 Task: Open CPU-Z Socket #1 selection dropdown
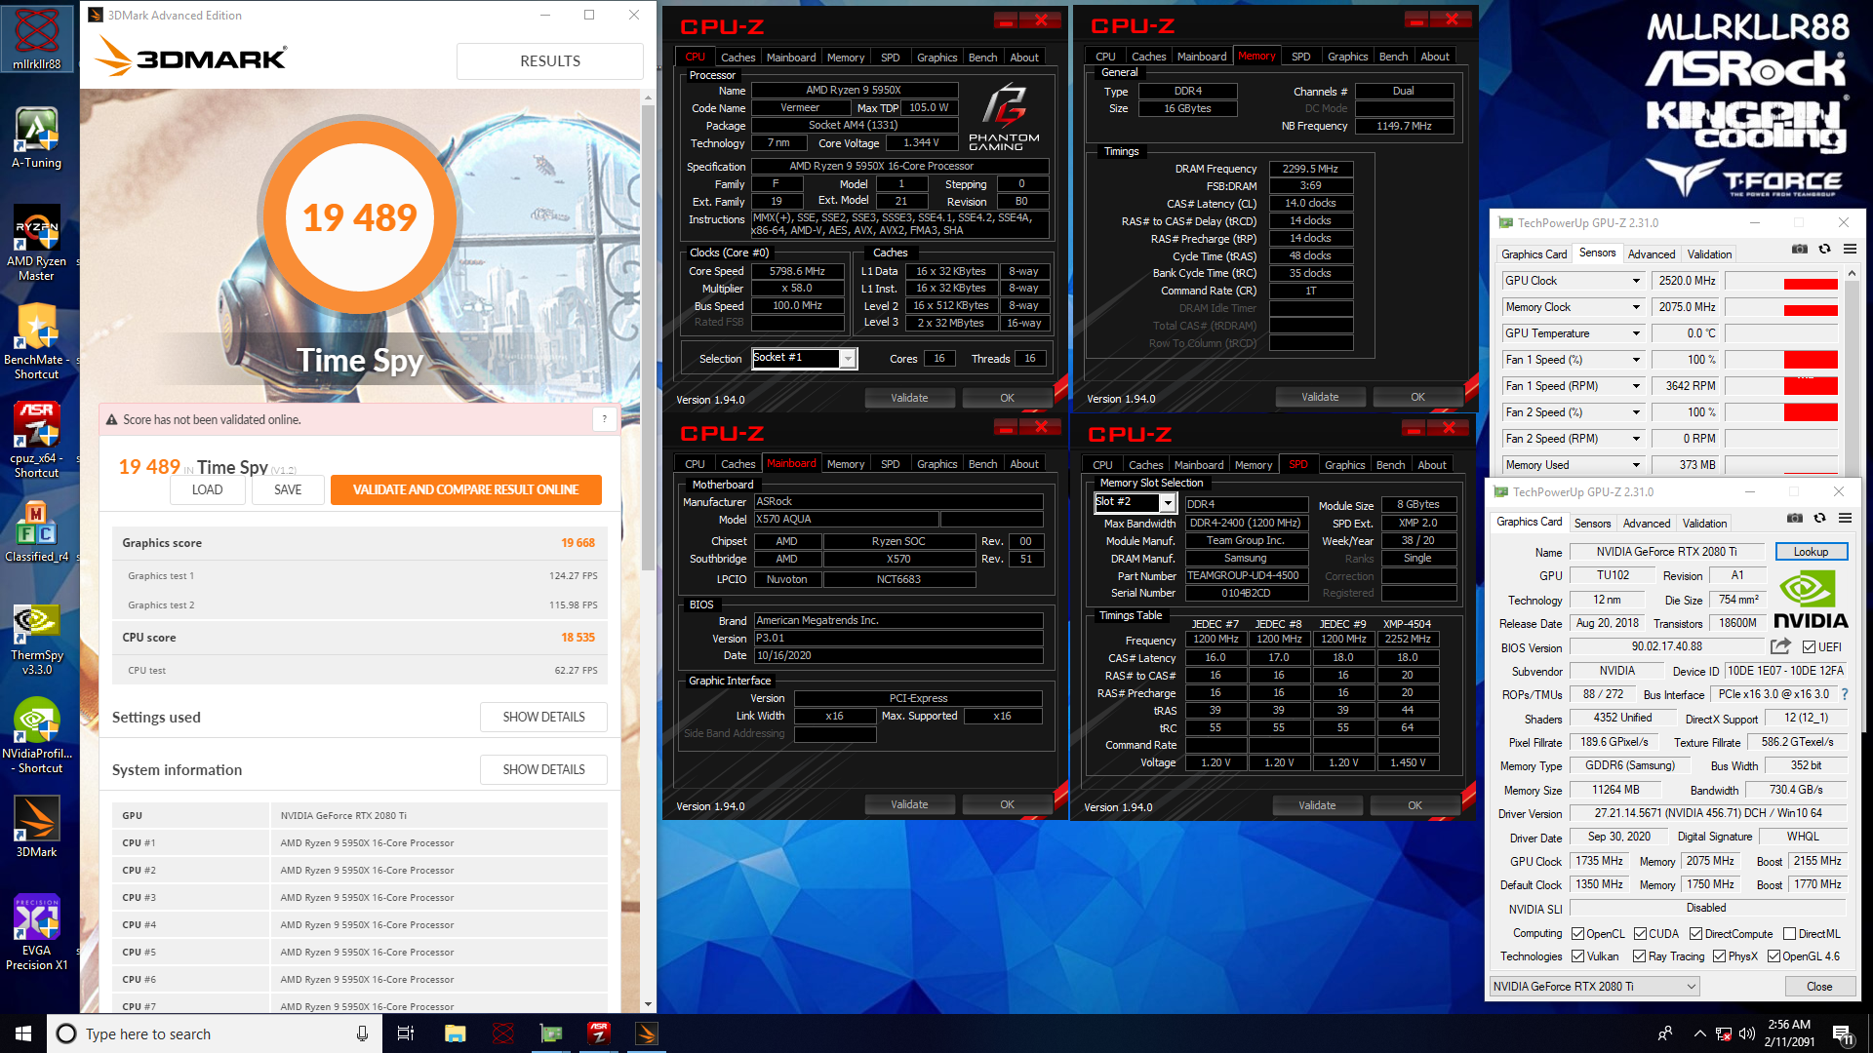click(848, 358)
